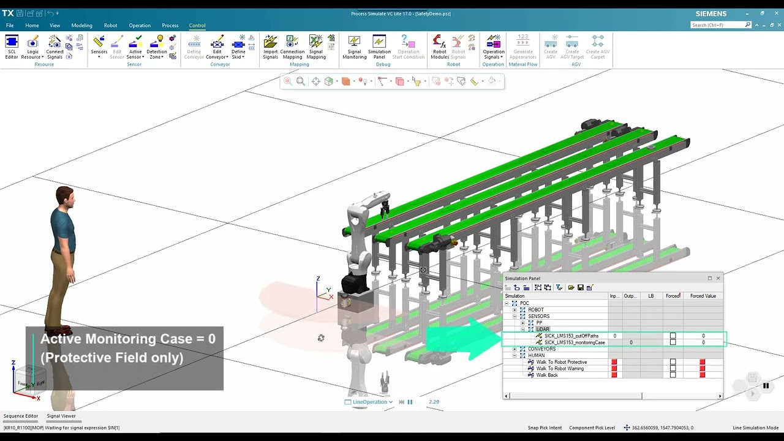The height and width of the screenshot is (441, 784).
Task: Tick Forced checkbox for SICK_LMS153_cutOffPaths
Action: 673,336
